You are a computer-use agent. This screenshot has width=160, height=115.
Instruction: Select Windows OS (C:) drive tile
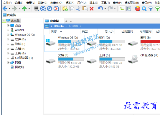65,44
